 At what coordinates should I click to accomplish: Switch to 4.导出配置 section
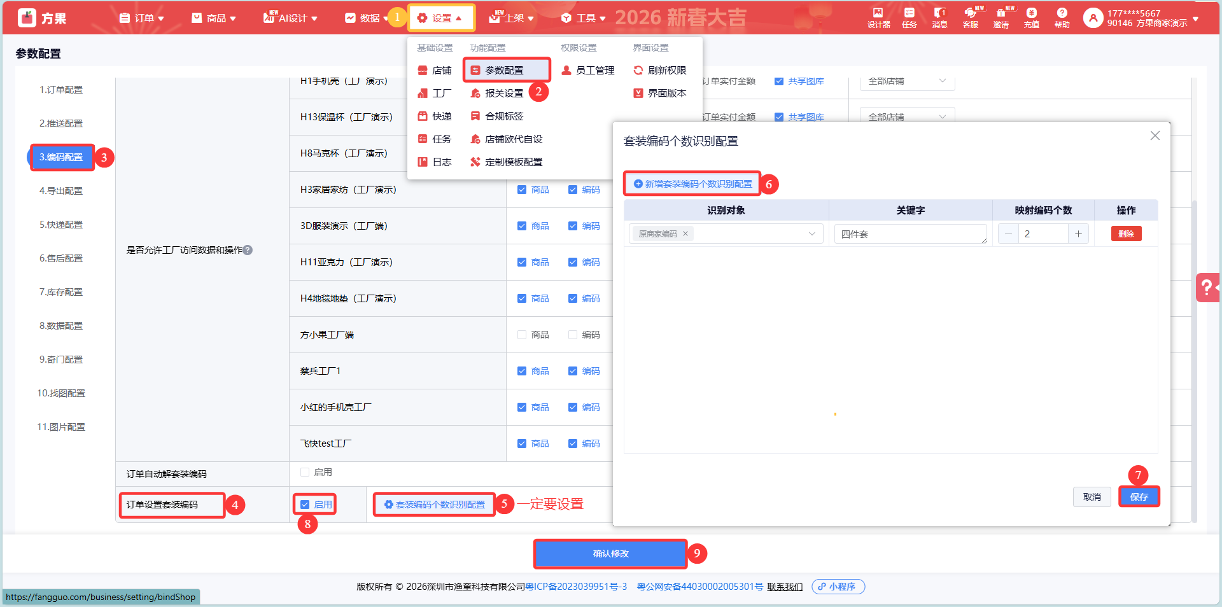[x=61, y=191]
